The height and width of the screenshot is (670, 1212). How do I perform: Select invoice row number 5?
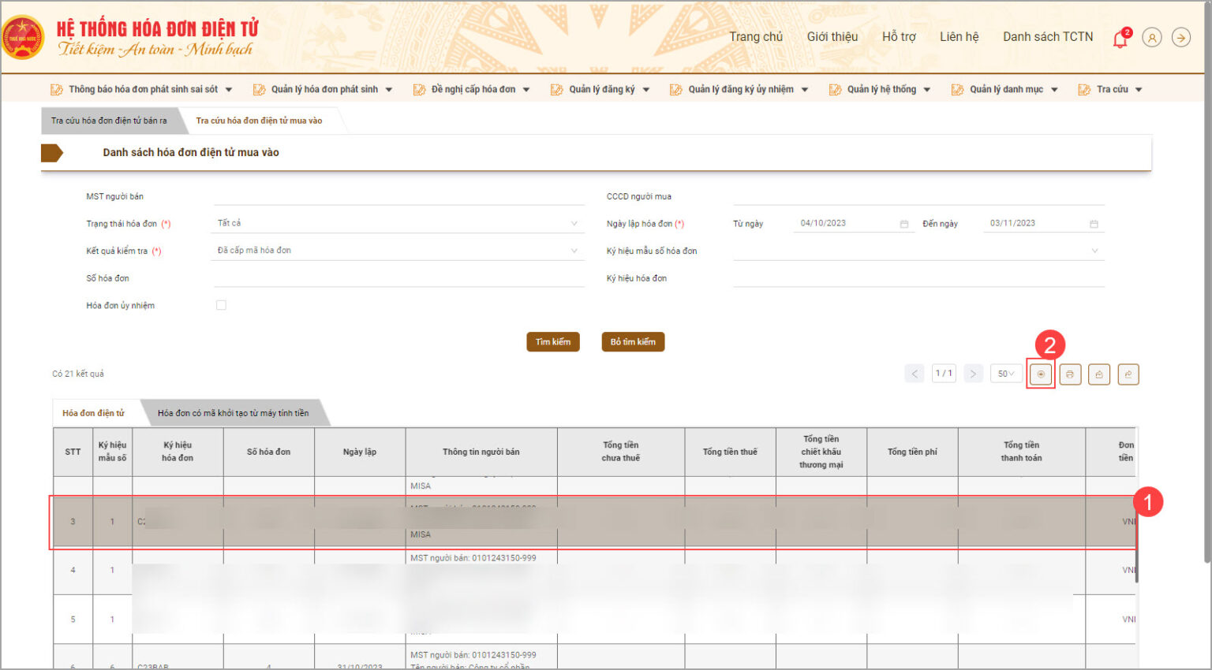point(594,620)
